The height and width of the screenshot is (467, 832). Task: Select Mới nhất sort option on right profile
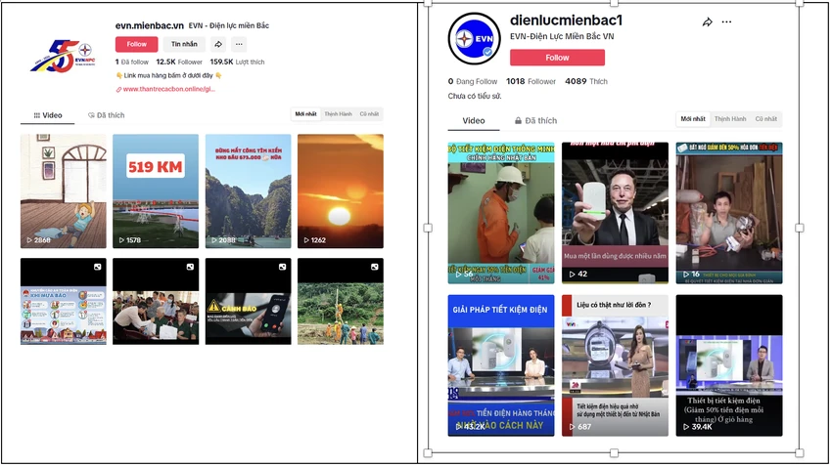pos(693,119)
